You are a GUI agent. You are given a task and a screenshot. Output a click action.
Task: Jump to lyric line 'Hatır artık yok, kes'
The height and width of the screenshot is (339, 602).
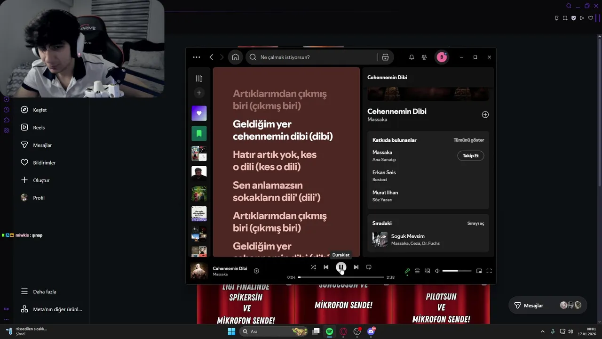pos(275,161)
